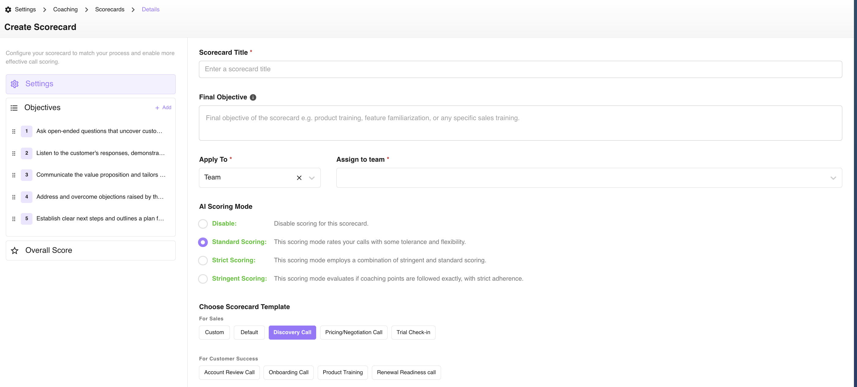Click the Scorecard Title input field
This screenshot has height=387, width=857.
point(520,69)
